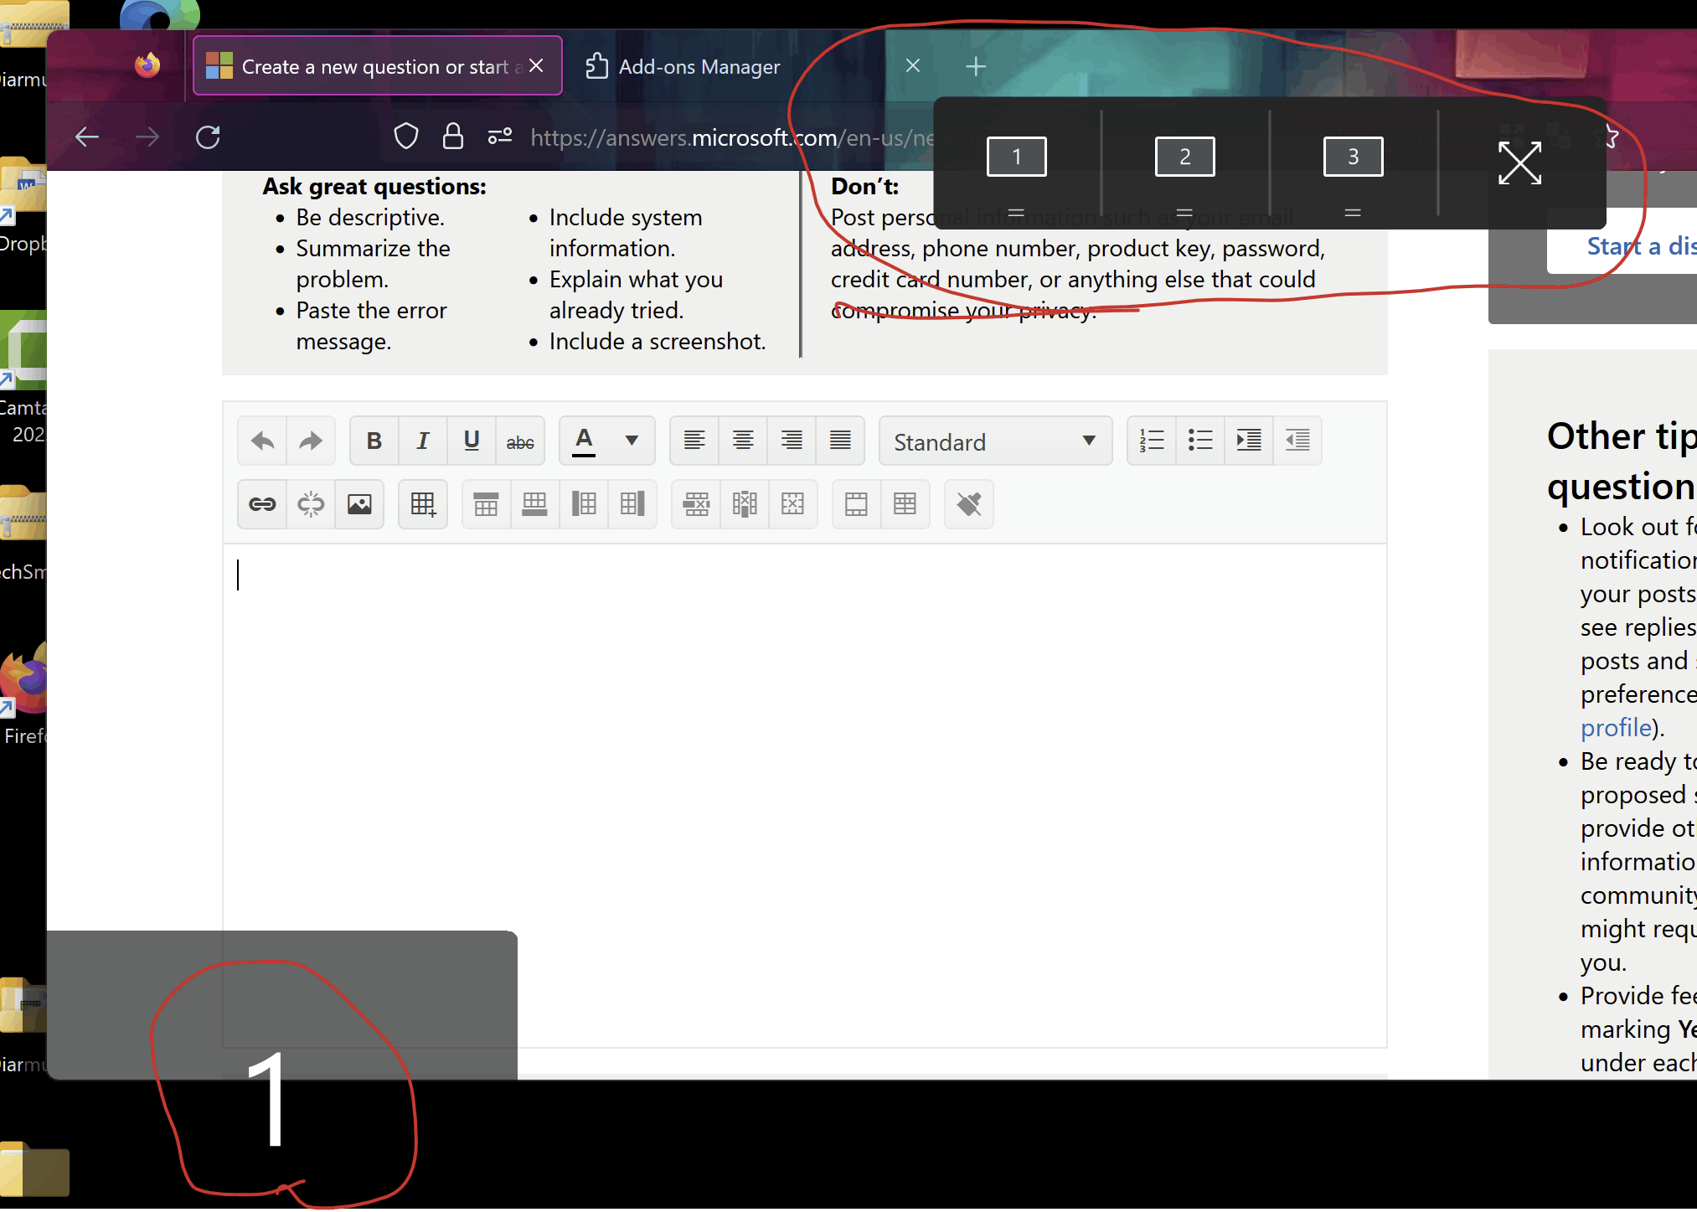Justify the paragraph text
1697x1212 pixels.
coord(840,441)
